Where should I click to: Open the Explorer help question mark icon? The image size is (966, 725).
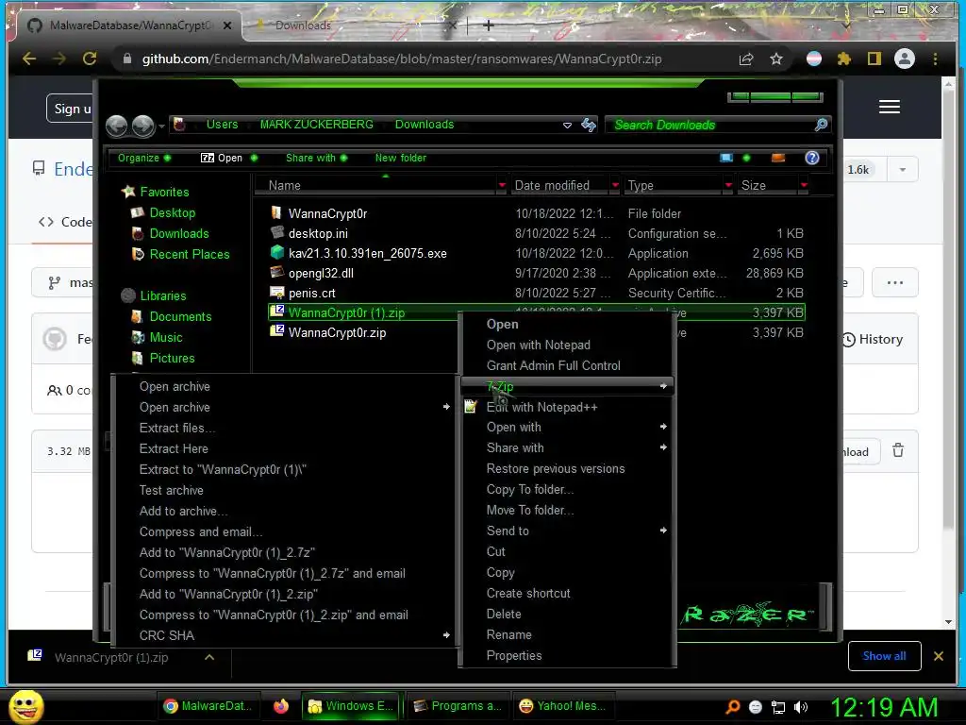tap(812, 158)
